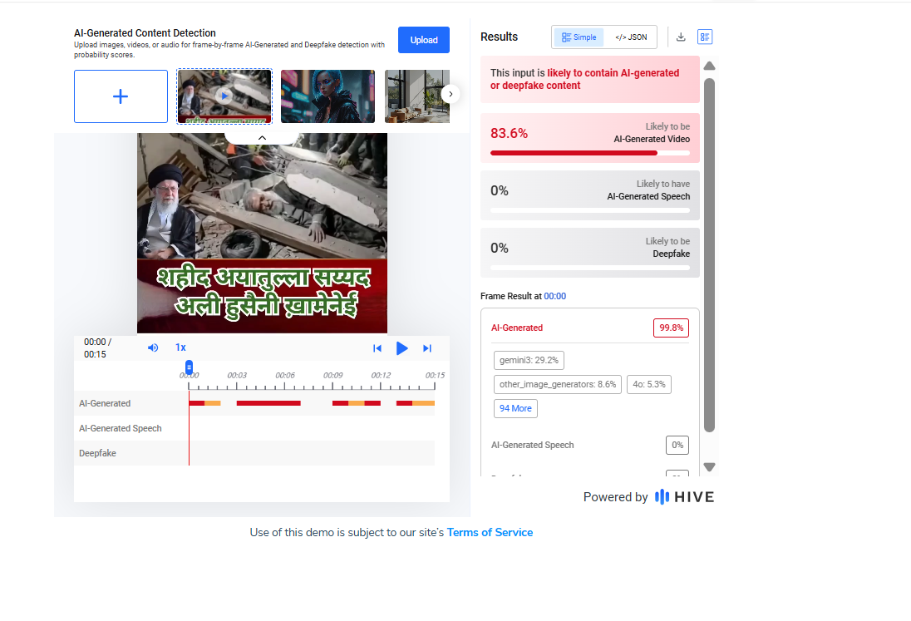911x621 pixels.
Task: Click the other_image_generators: 8.6% tag
Action: (x=558, y=385)
